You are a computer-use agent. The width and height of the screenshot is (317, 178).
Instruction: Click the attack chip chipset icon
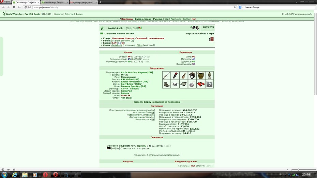[209, 84]
